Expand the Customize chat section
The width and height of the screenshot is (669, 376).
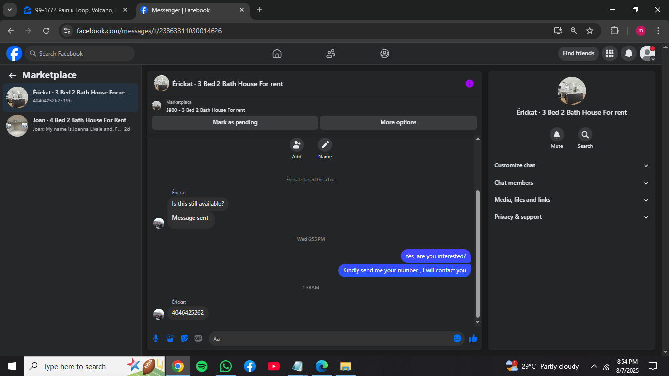coord(572,165)
